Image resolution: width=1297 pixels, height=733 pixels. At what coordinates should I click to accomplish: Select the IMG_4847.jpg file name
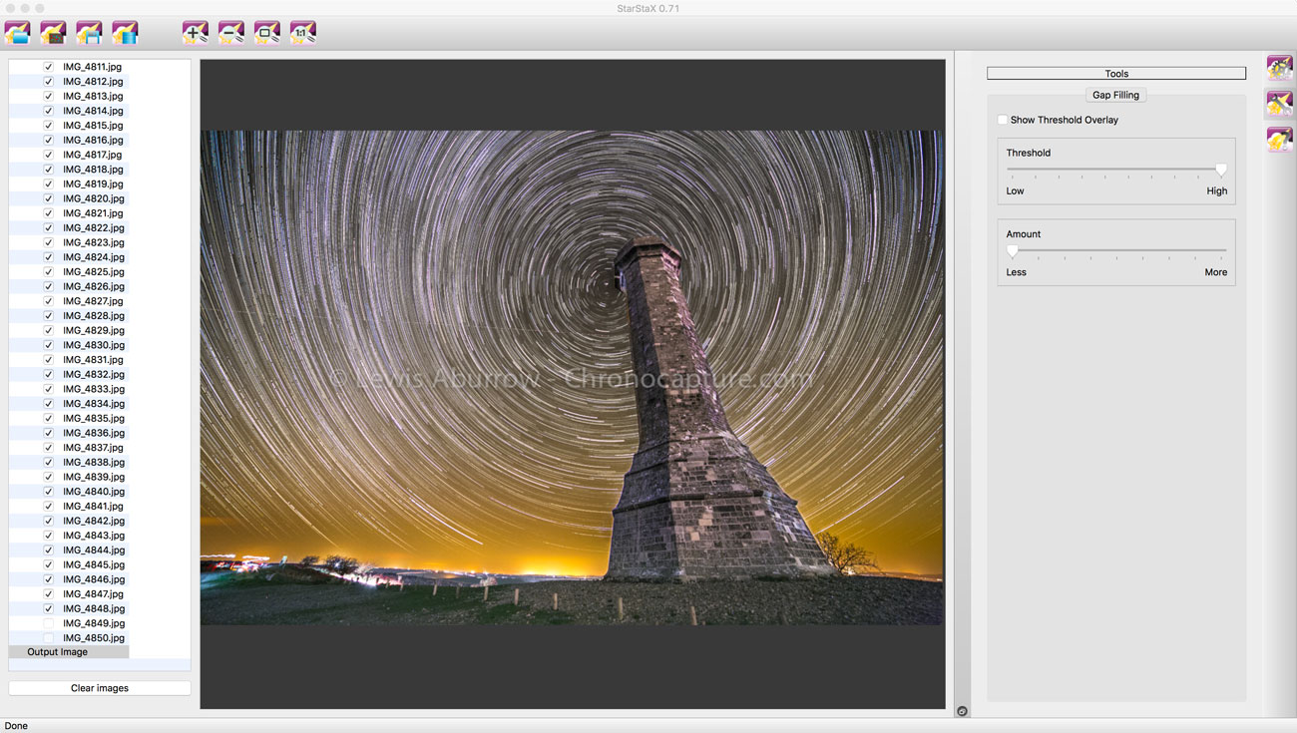pos(94,593)
